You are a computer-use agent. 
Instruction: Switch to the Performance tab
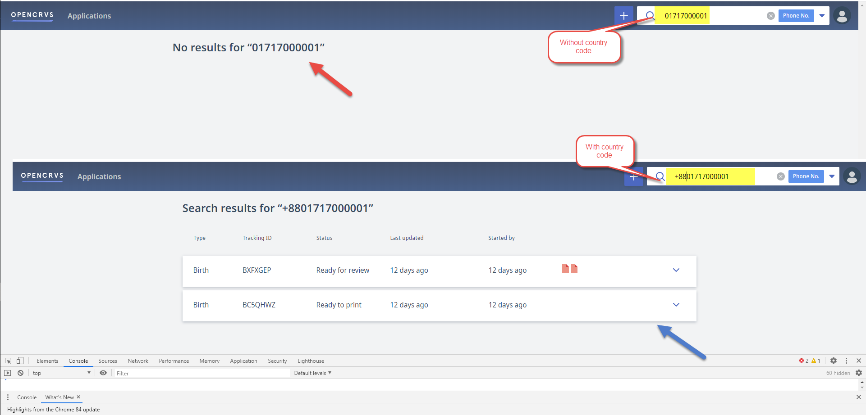click(174, 361)
